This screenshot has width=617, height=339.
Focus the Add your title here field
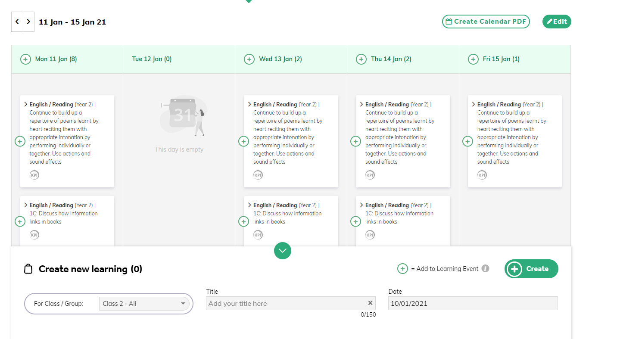click(x=287, y=303)
